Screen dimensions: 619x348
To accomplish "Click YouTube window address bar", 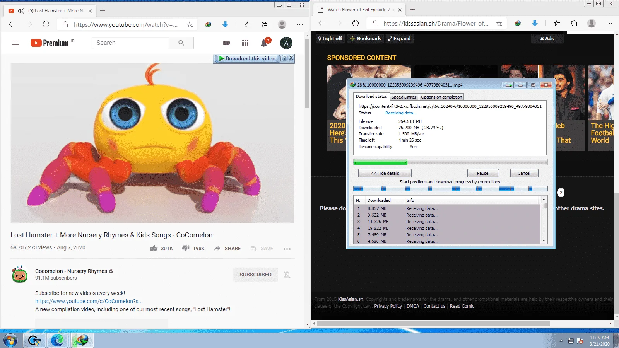I will (x=125, y=24).
